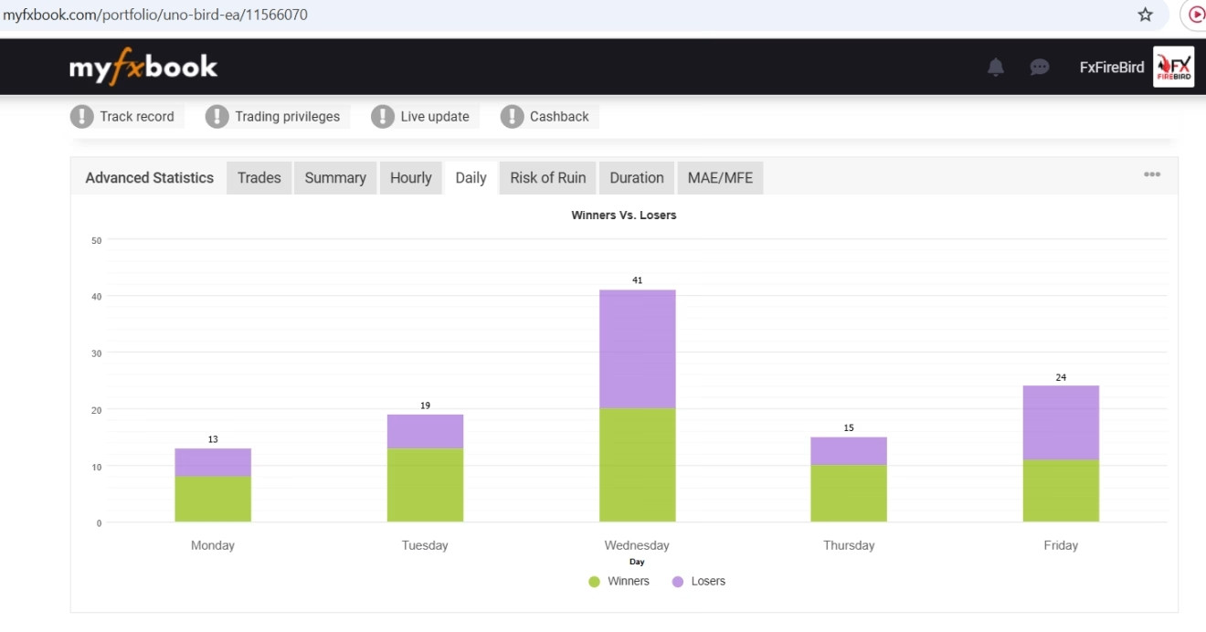1206x632 pixels.
Task: Open the three-dots options menu
Action: pos(1152,174)
